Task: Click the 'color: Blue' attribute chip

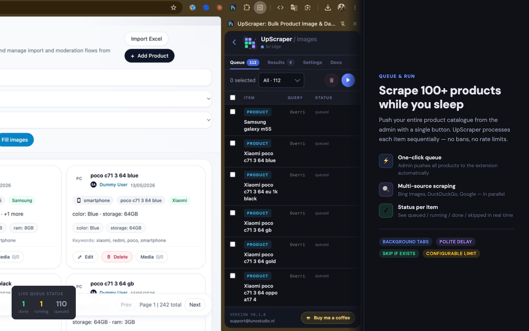Action: pyautogui.click(x=88, y=228)
